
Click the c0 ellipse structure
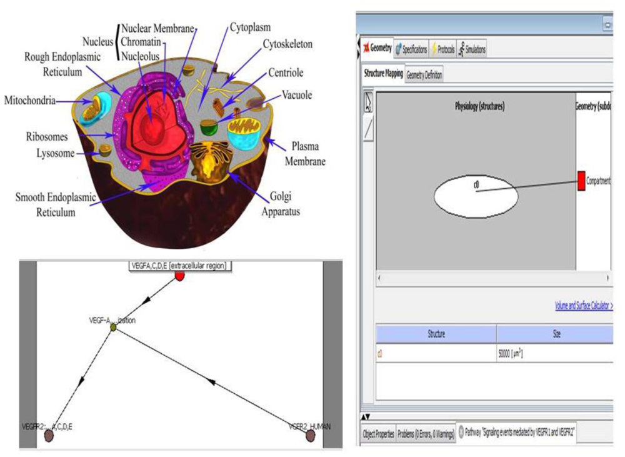[x=476, y=196]
